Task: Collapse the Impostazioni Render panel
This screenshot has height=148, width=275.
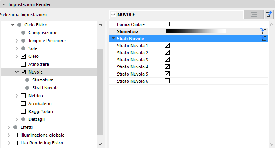Action: [x=4, y=4]
